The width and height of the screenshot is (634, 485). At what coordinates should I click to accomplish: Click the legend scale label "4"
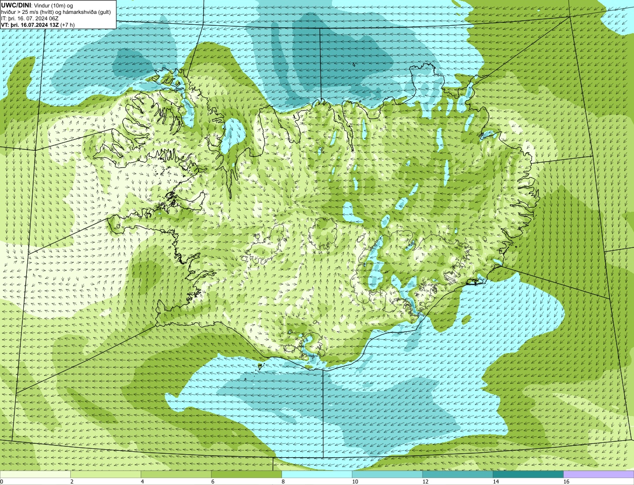(x=142, y=482)
